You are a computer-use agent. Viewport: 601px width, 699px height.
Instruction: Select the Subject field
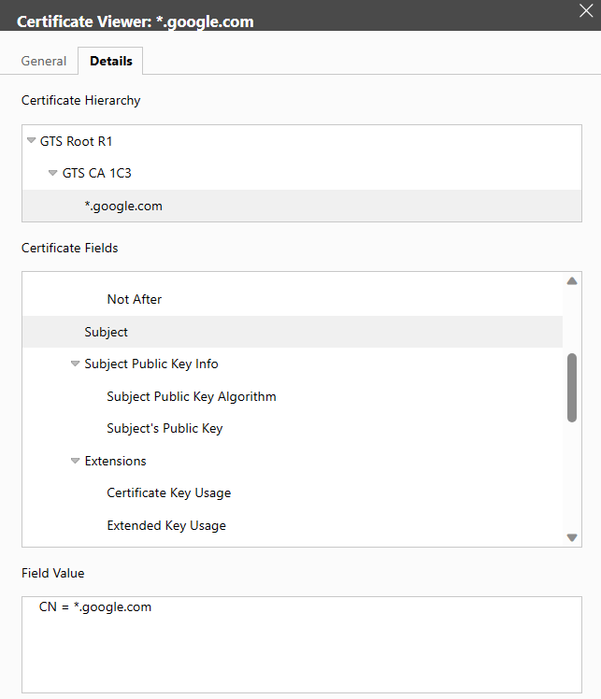coord(107,332)
